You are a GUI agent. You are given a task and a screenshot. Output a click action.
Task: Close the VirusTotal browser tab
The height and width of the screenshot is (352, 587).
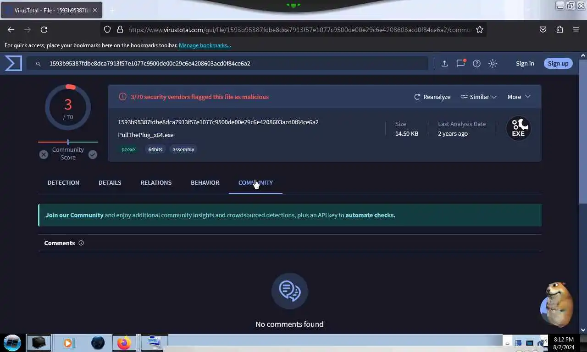[x=95, y=10]
